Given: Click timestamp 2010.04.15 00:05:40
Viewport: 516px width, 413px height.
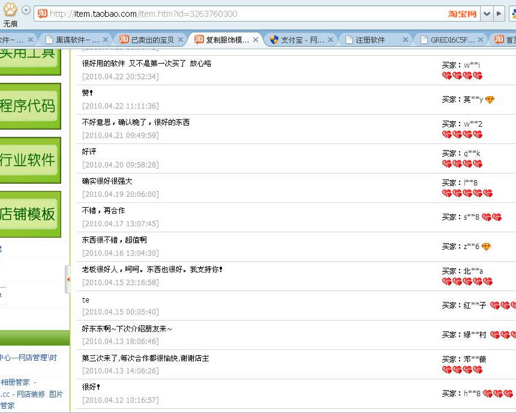Looking at the screenshot, I should pos(121,312).
